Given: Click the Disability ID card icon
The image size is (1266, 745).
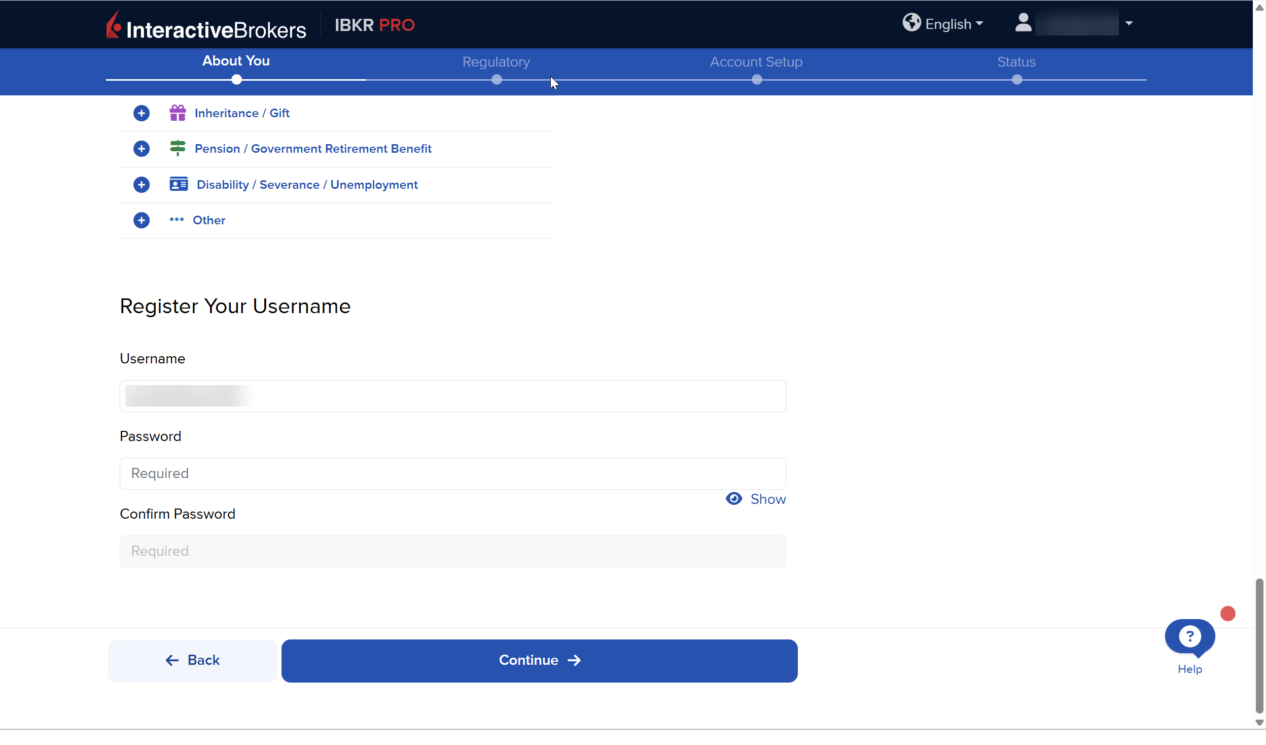Looking at the screenshot, I should (x=179, y=184).
